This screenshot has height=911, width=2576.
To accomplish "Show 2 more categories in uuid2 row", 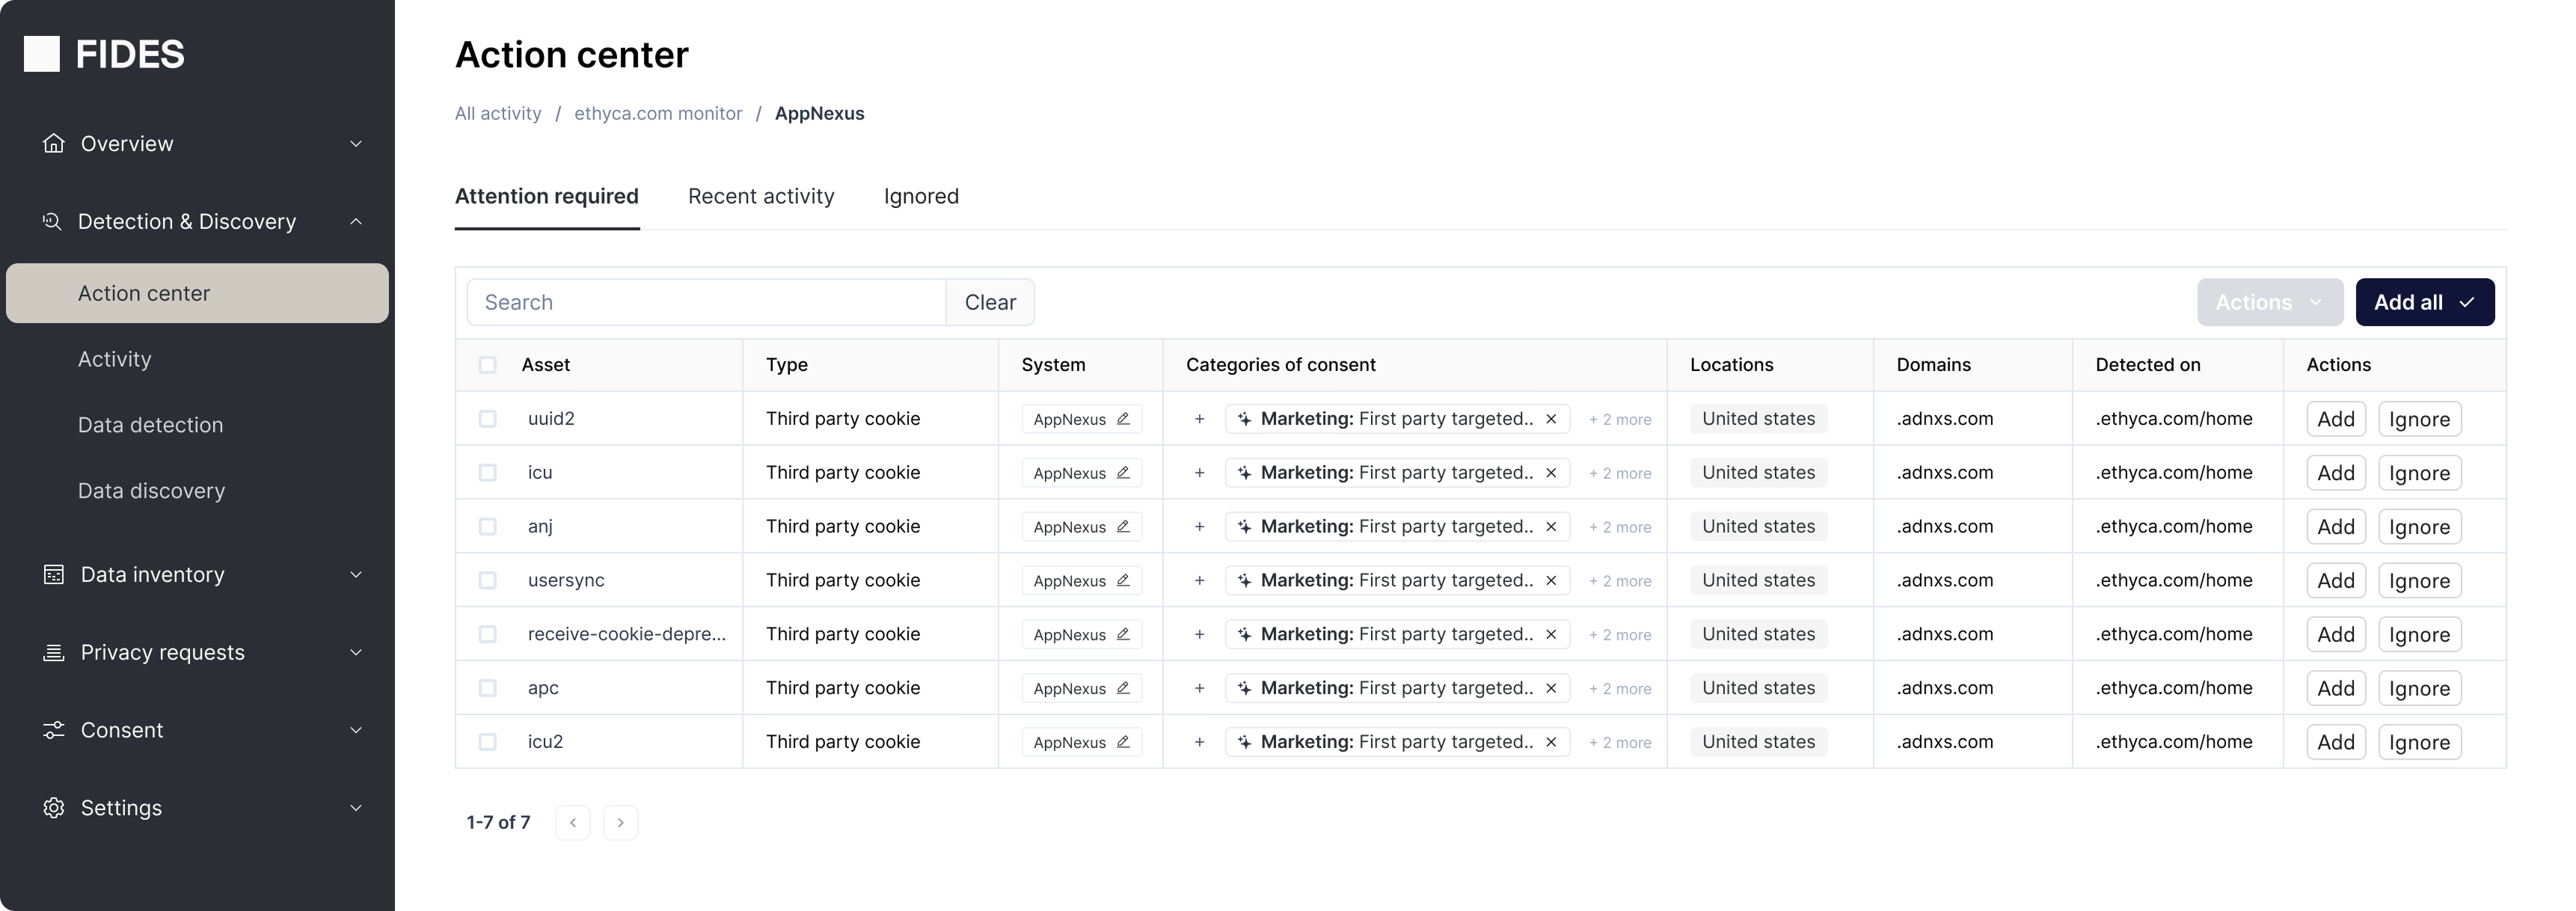I will point(1620,420).
